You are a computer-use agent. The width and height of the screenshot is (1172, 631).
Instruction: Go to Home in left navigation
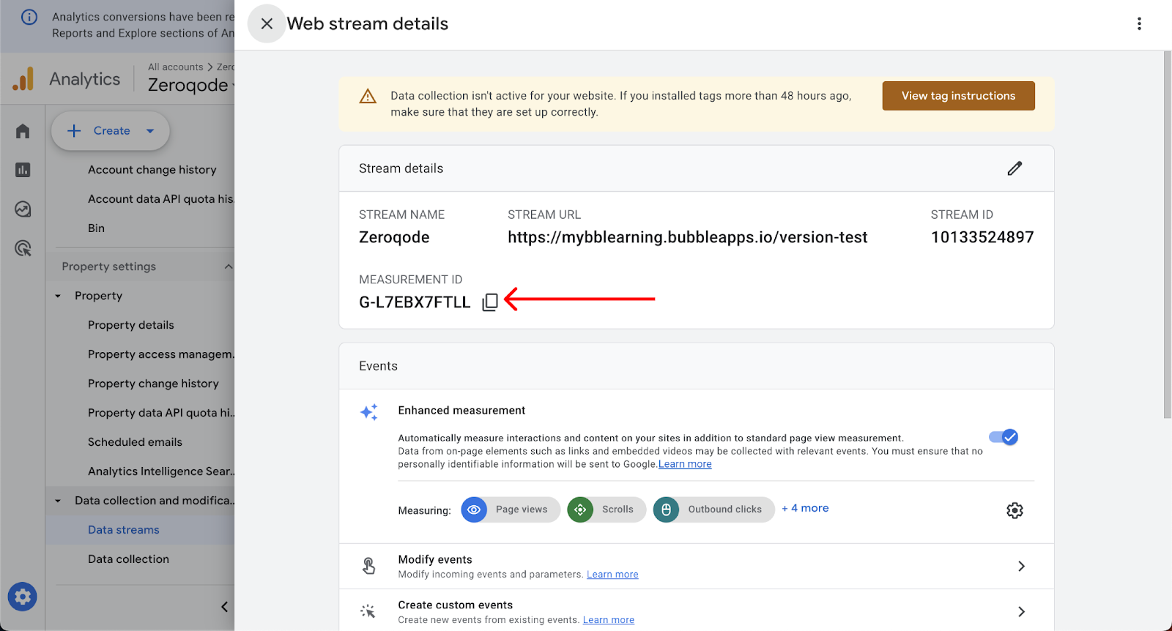coord(23,131)
